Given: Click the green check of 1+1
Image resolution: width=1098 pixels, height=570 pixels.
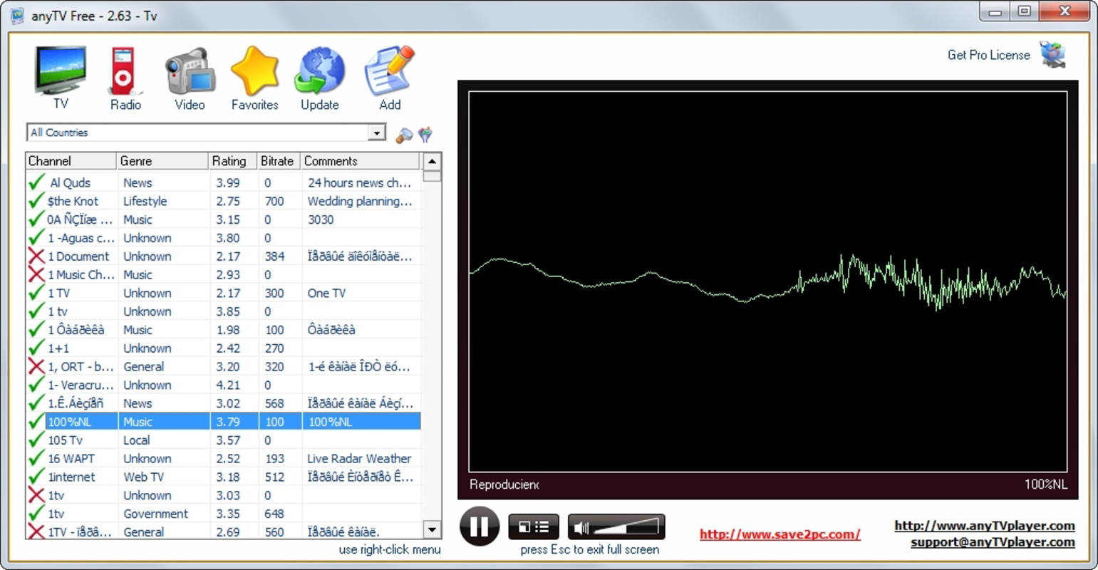Looking at the screenshot, I should 36,348.
